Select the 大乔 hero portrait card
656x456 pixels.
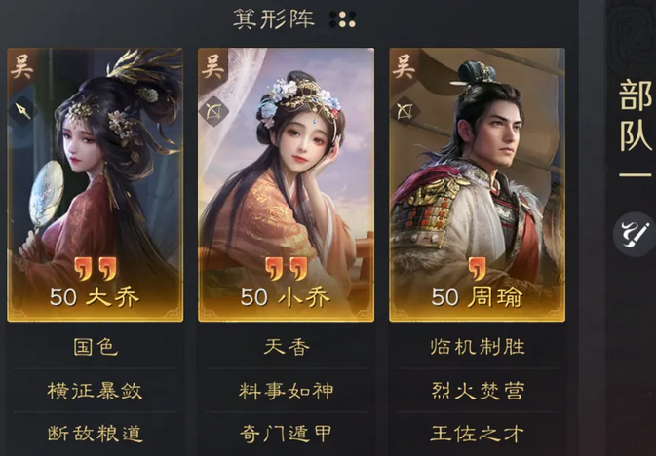tap(95, 184)
